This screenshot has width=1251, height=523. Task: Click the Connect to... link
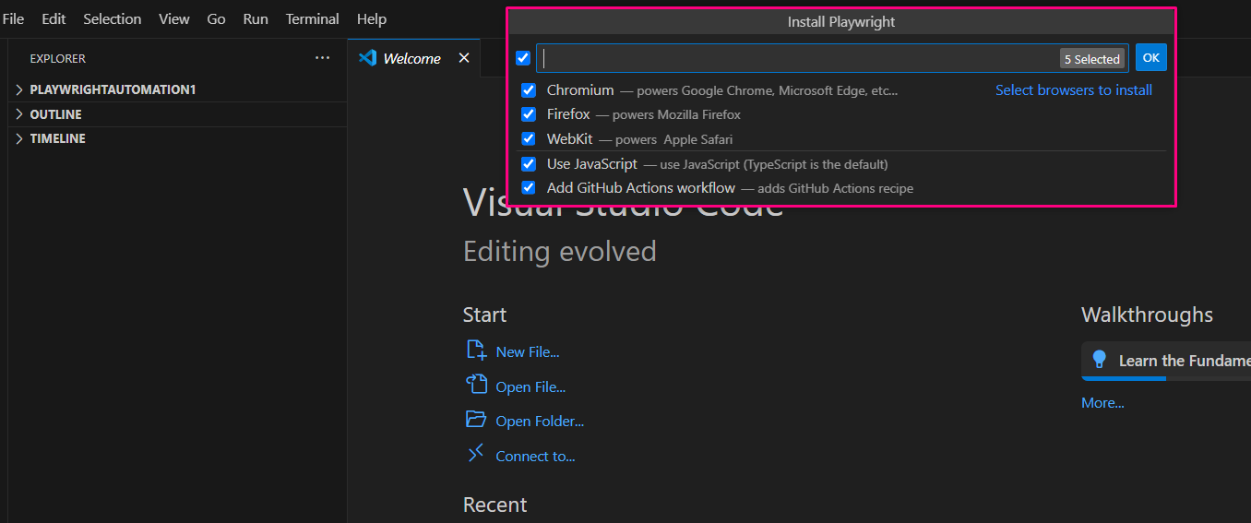point(535,456)
